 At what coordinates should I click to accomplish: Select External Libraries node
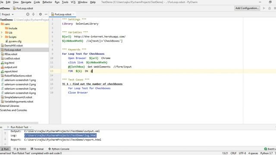9,106
